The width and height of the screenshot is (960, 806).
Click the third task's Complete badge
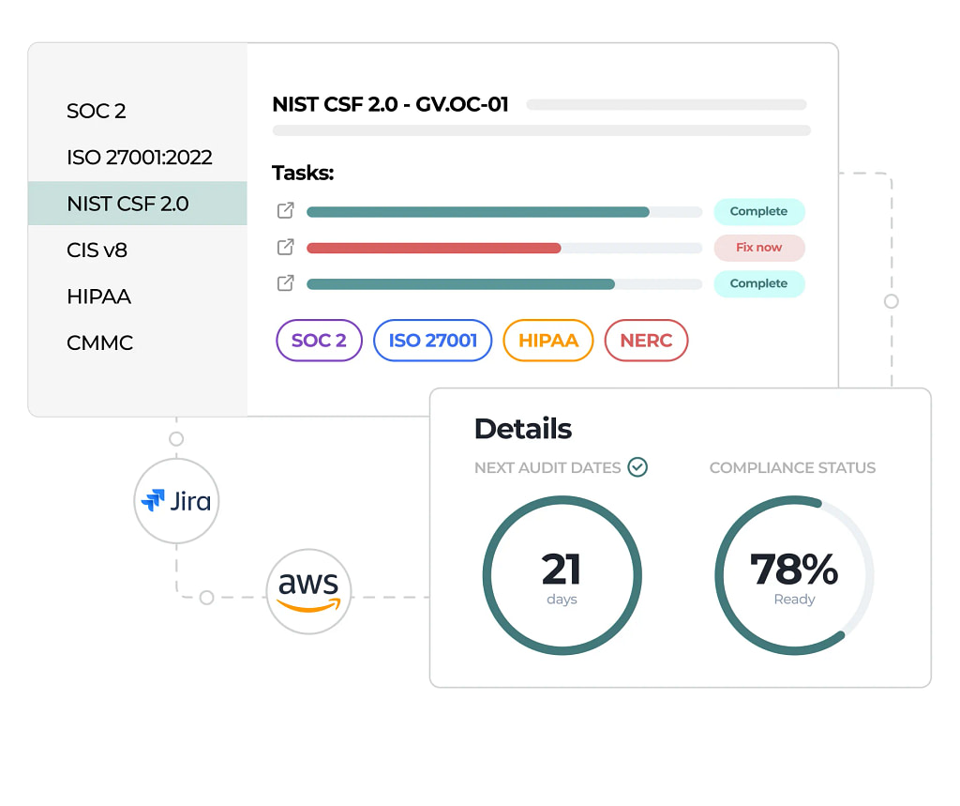[758, 283]
